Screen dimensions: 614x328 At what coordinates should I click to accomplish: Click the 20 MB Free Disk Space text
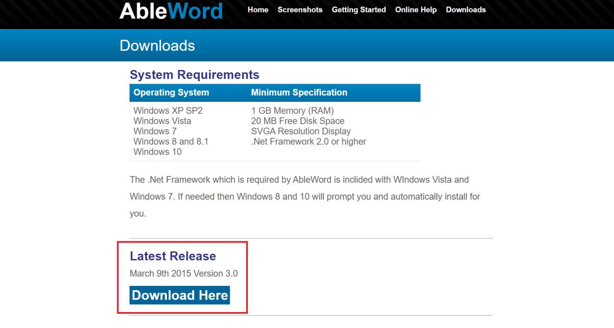point(298,121)
